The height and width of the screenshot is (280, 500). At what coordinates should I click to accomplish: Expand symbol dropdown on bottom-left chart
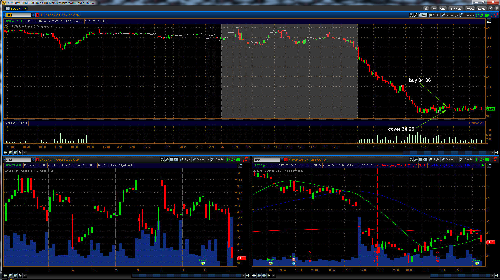[33, 160]
